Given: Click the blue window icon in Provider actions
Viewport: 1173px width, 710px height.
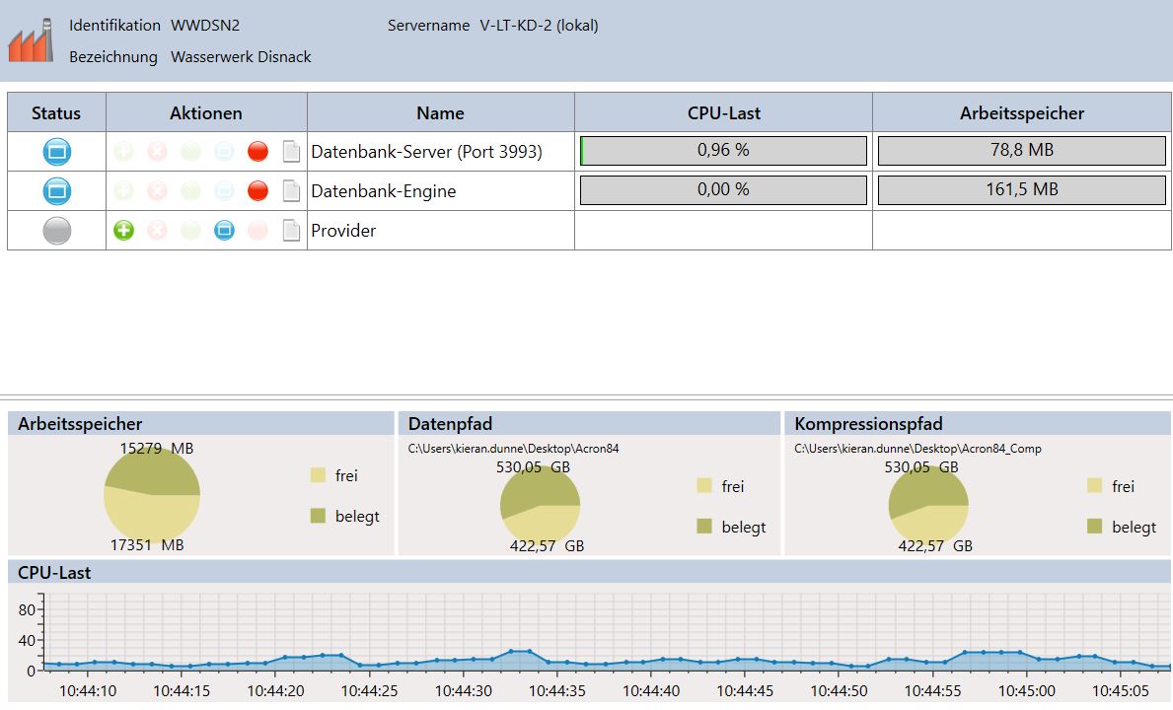Looking at the screenshot, I should point(224,231).
